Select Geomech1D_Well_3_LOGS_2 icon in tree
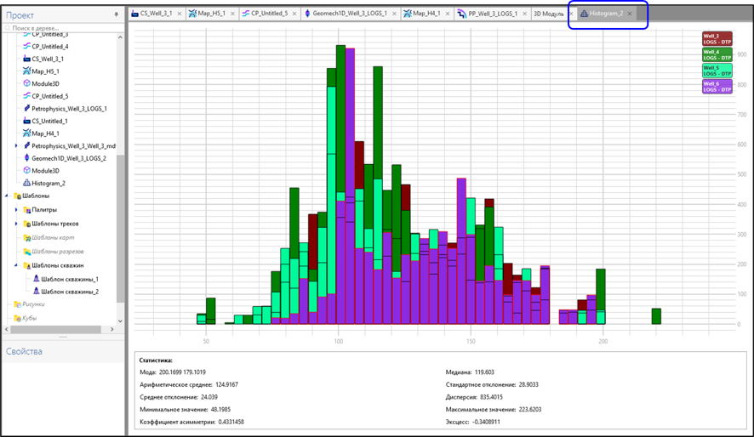The width and height of the screenshot is (754, 437). click(26, 158)
